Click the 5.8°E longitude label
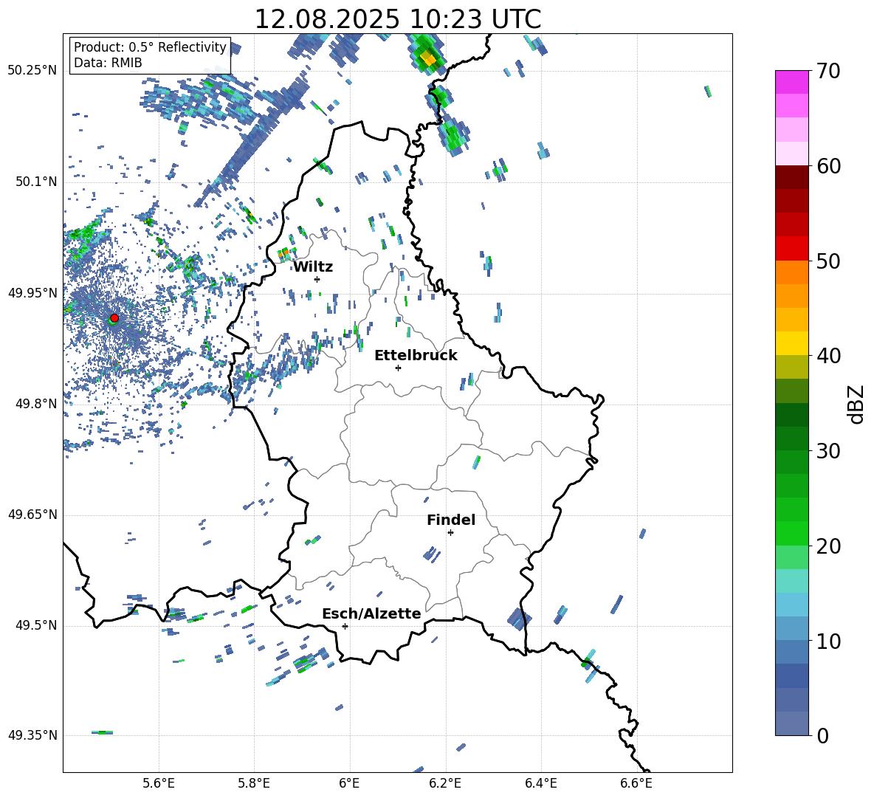The width and height of the screenshot is (874, 798). (x=254, y=783)
